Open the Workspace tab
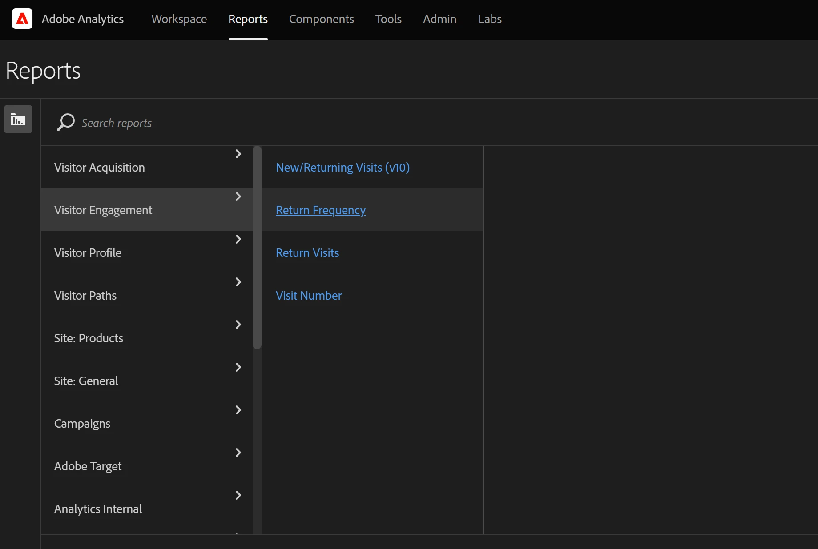 coord(179,19)
